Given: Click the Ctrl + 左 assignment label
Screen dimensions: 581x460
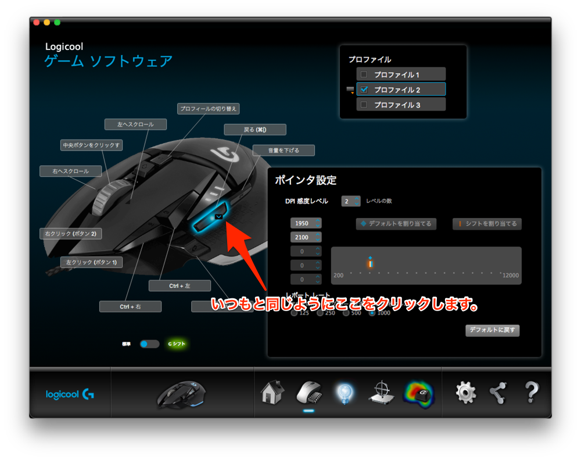Looking at the screenshot, I should tap(180, 286).
